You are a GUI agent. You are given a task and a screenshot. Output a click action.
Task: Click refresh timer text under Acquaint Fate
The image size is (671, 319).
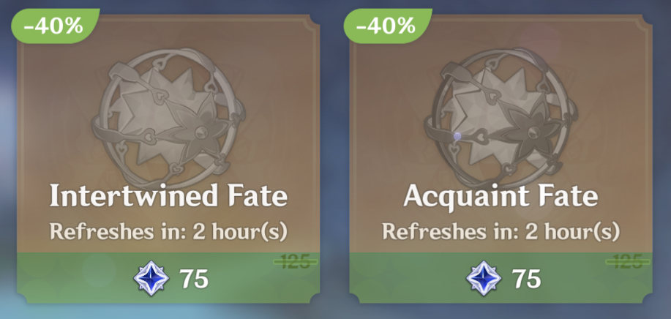tap(501, 232)
